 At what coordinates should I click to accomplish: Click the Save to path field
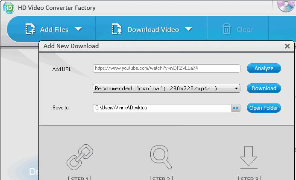(162, 108)
